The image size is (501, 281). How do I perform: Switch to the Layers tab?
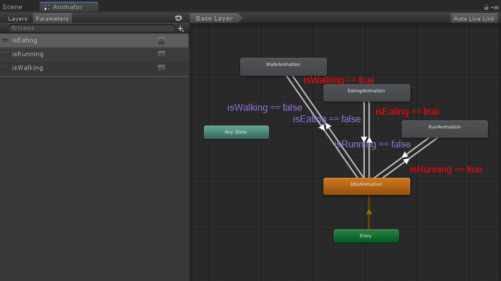(x=17, y=18)
